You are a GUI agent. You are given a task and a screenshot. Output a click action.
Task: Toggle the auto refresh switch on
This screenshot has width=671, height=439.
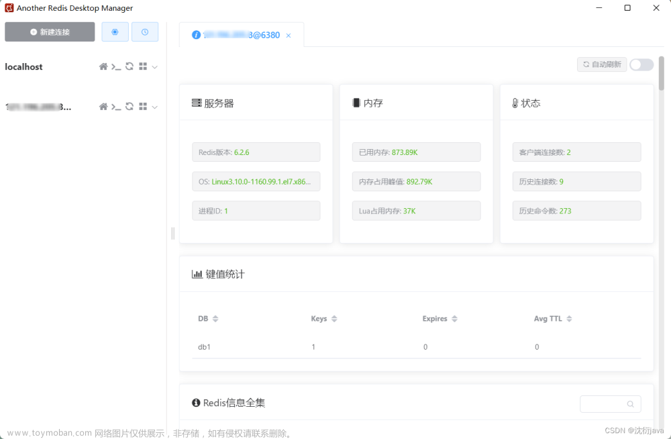coord(641,64)
